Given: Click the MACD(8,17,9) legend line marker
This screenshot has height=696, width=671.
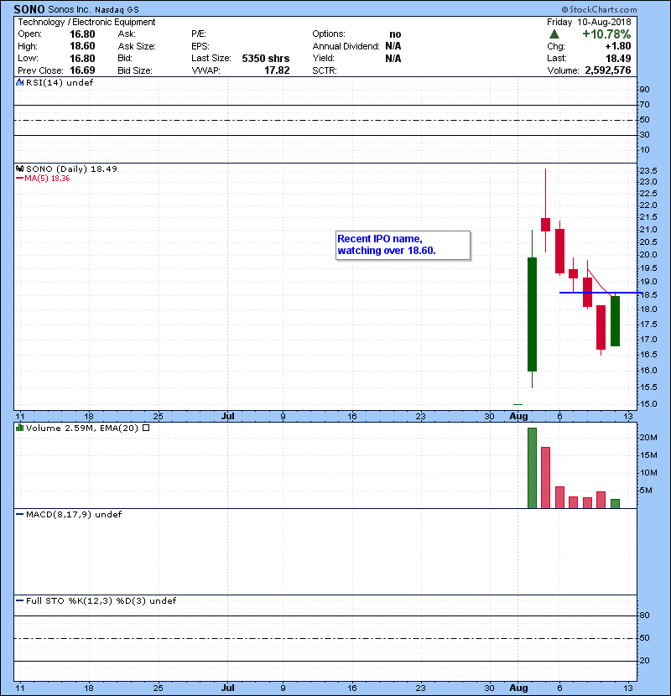Looking at the screenshot, I should [20, 514].
